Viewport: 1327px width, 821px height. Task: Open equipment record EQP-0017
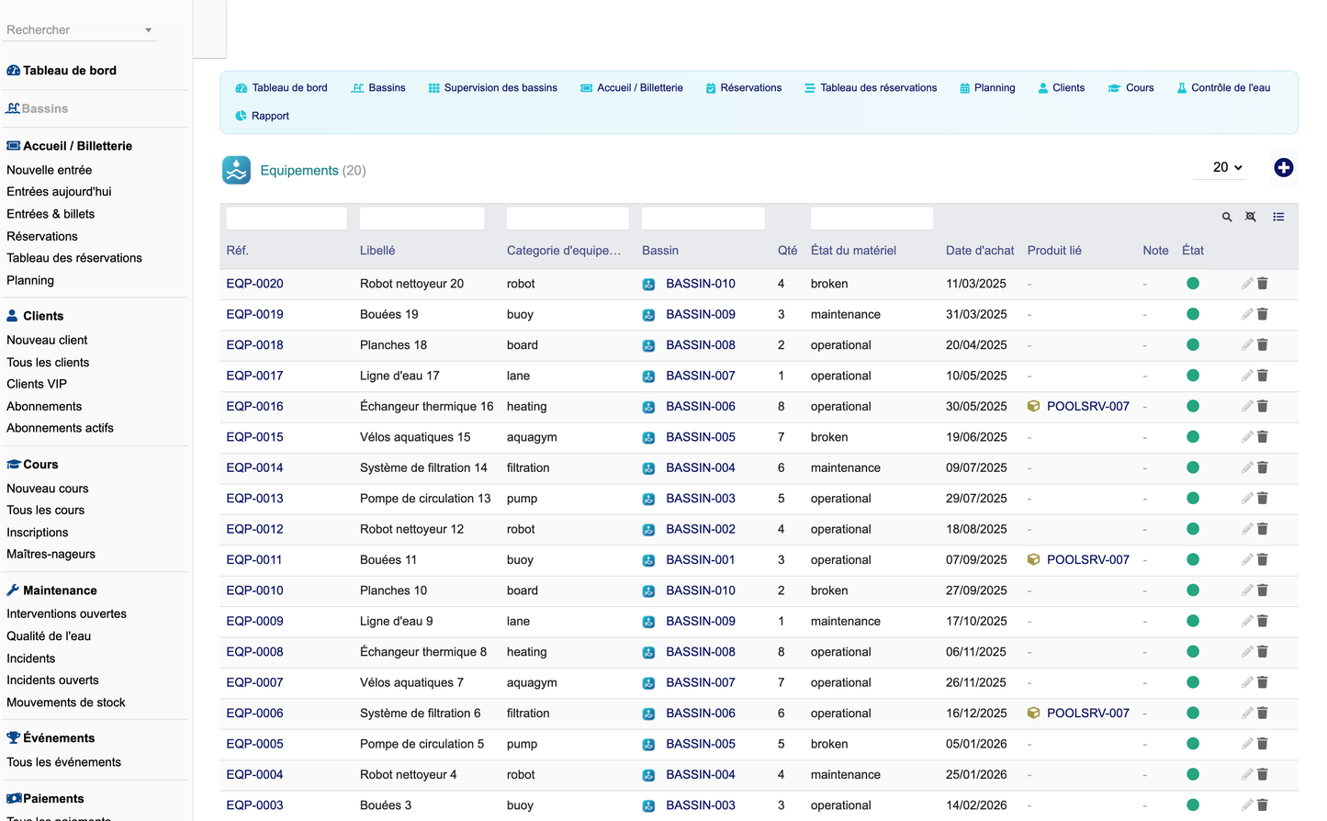(x=254, y=376)
